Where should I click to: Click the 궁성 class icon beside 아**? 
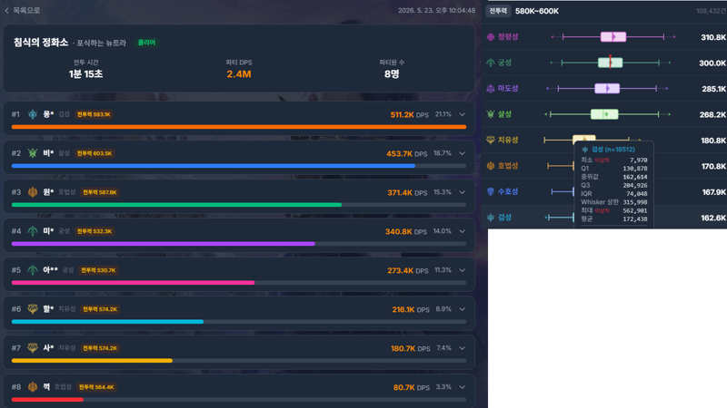(33, 269)
